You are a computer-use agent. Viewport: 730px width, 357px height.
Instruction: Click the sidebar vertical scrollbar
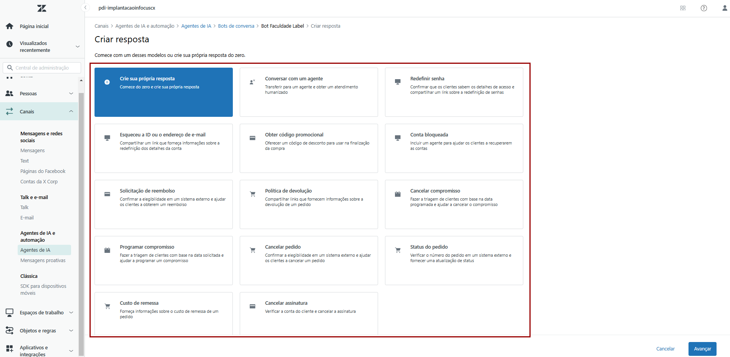point(81,223)
